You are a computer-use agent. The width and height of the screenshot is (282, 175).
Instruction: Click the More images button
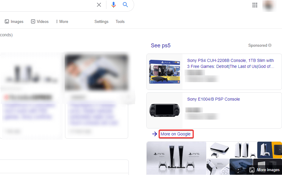click(x=265, y=170)
